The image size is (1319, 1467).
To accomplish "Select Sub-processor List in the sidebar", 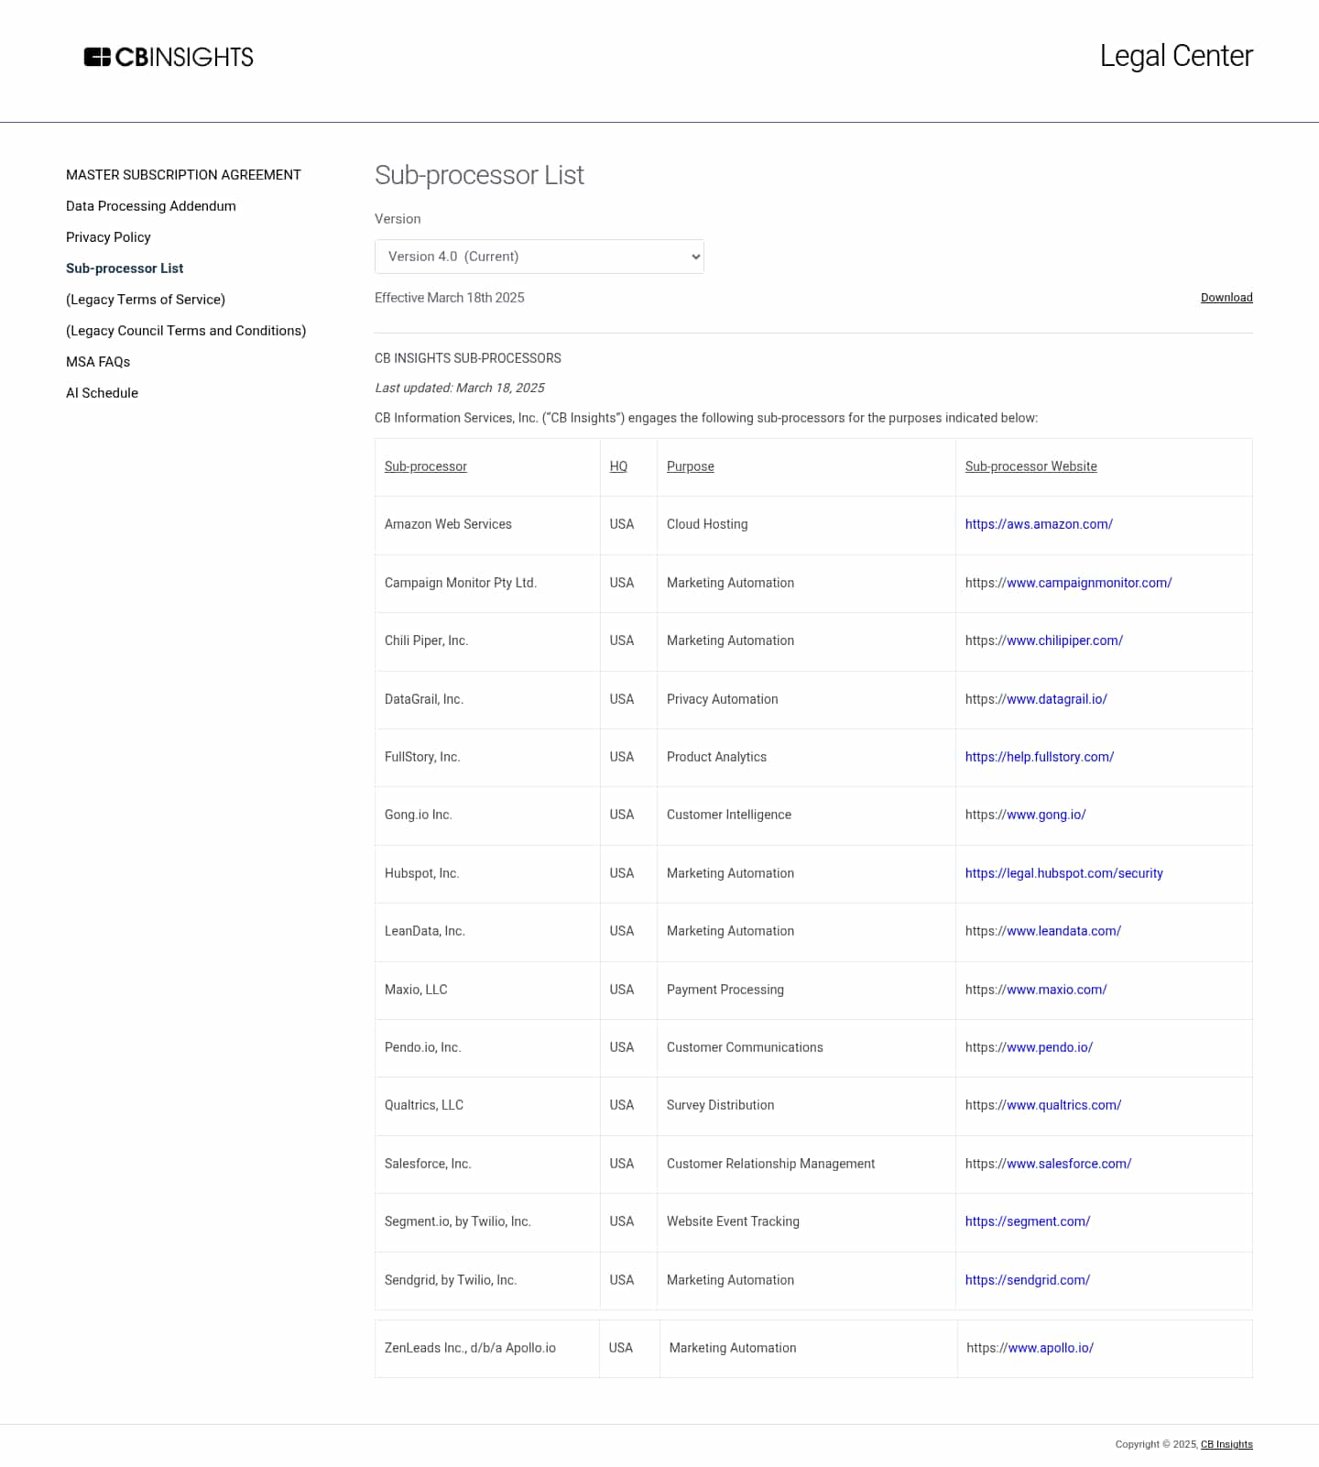I will (125, 268).
